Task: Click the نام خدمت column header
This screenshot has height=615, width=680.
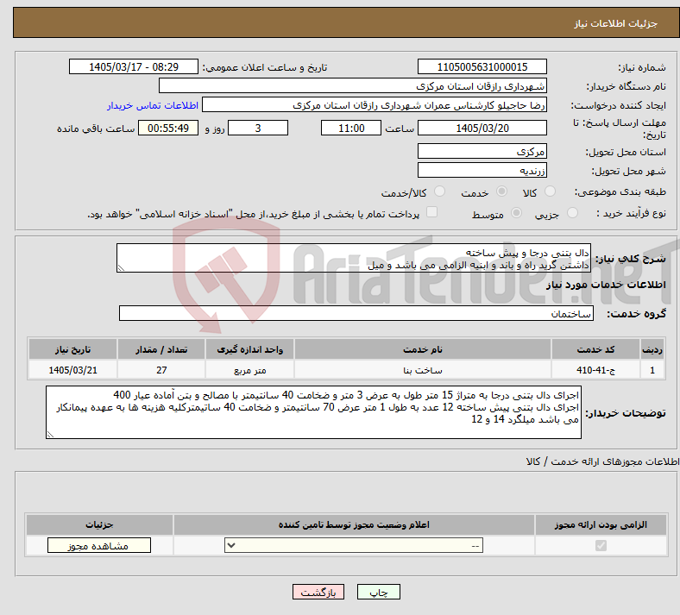Action: [x=422, y=349]
